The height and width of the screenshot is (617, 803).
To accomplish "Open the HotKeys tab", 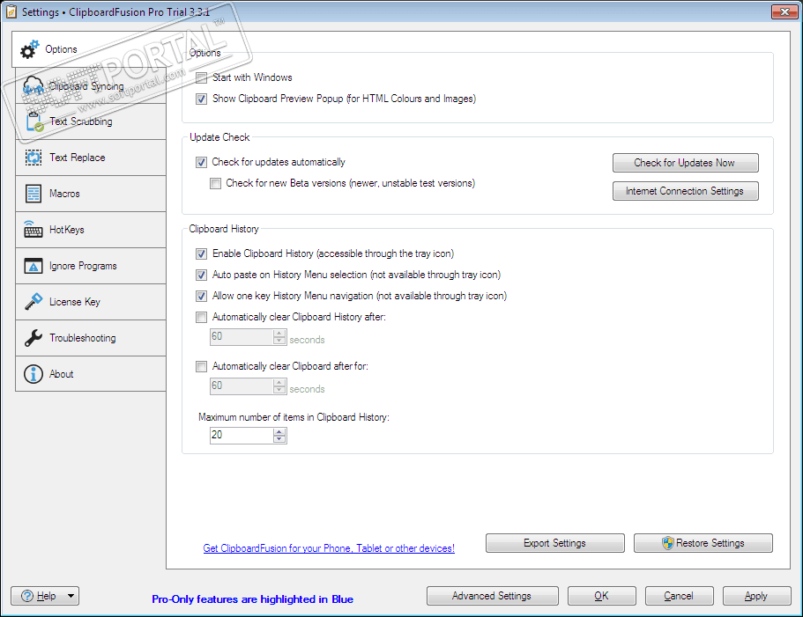I will click(91, 230).
